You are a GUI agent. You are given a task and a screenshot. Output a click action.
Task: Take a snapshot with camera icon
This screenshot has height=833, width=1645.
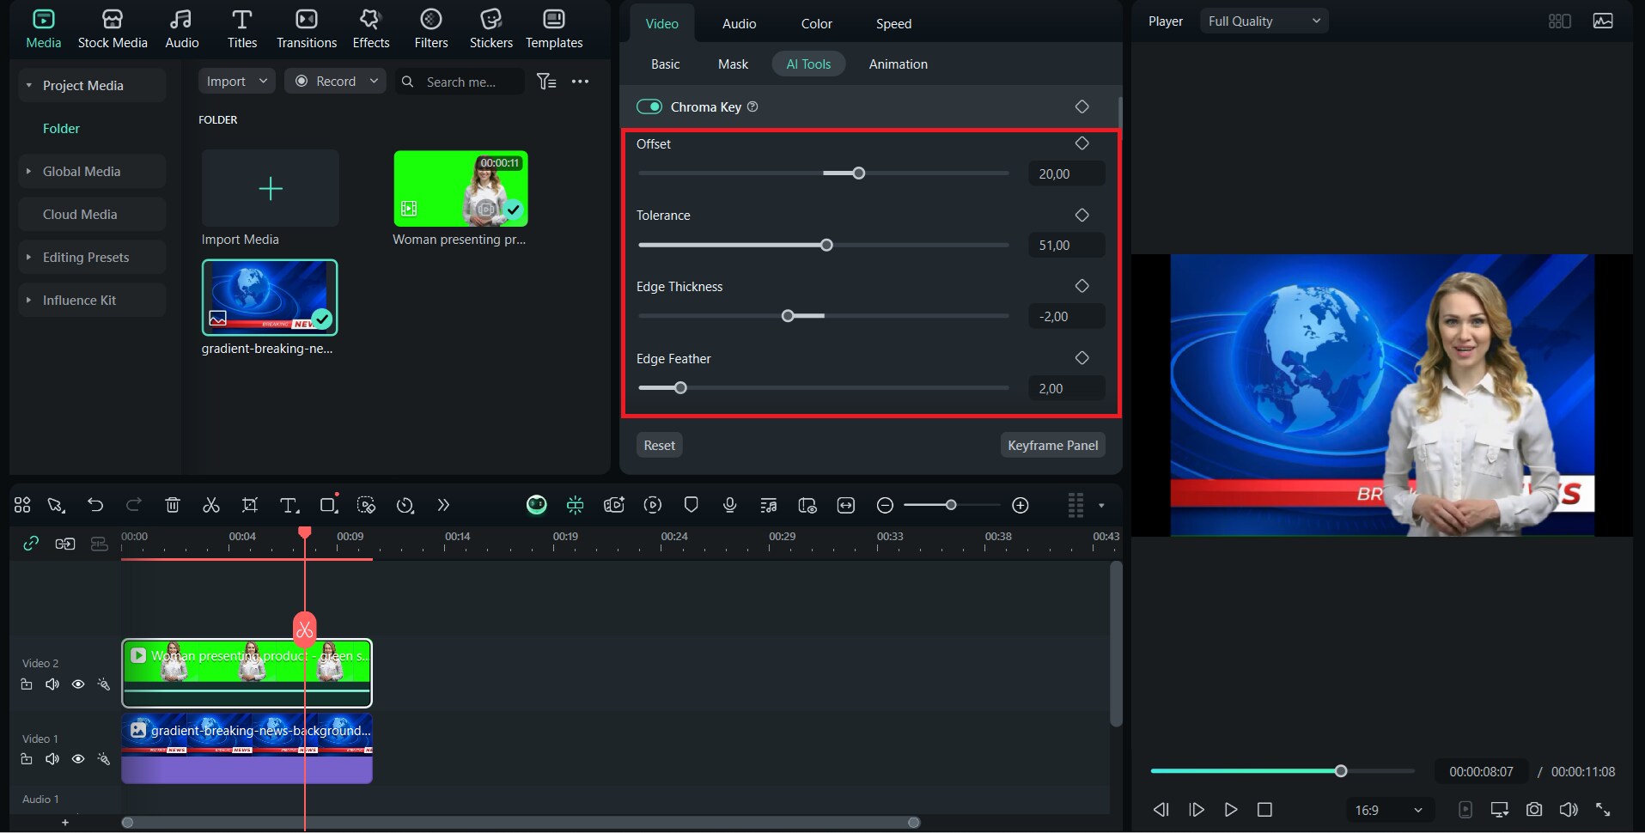pos(1534,809)
